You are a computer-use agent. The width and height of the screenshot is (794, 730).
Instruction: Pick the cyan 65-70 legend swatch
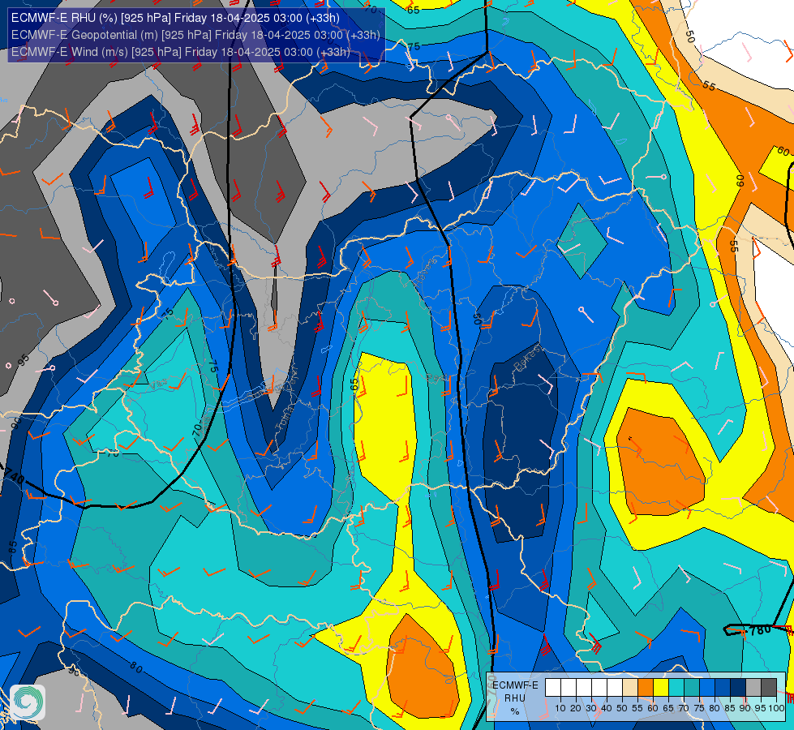coord(676,688)
